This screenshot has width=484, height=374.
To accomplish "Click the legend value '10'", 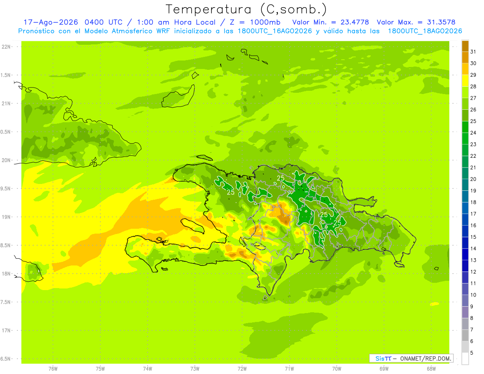I will pyautogui.click(x=473, y=295).
